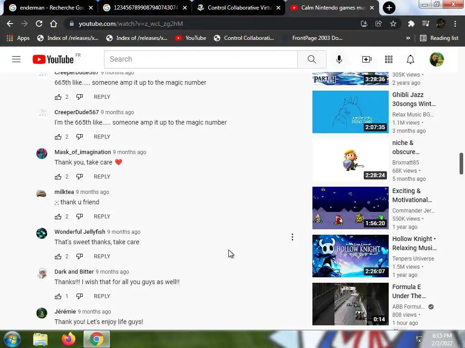Open the Create video camera icon
This screenshot has width=465, height=348.
(x=366, y=59)
